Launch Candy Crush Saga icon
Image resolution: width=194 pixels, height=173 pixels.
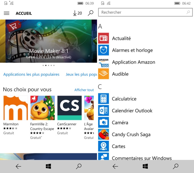click(x=104, y=134)
